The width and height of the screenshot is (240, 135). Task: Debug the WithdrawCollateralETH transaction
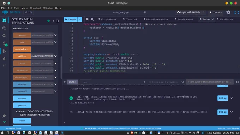(223, 98)
